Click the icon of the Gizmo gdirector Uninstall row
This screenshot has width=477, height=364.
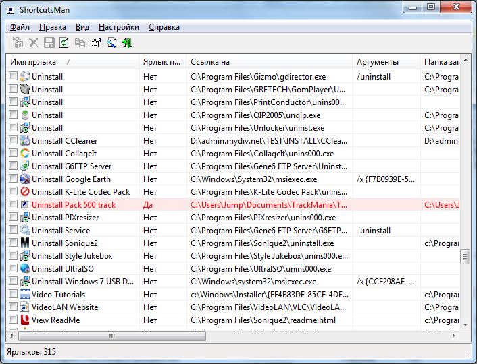[x=25, y=76]
